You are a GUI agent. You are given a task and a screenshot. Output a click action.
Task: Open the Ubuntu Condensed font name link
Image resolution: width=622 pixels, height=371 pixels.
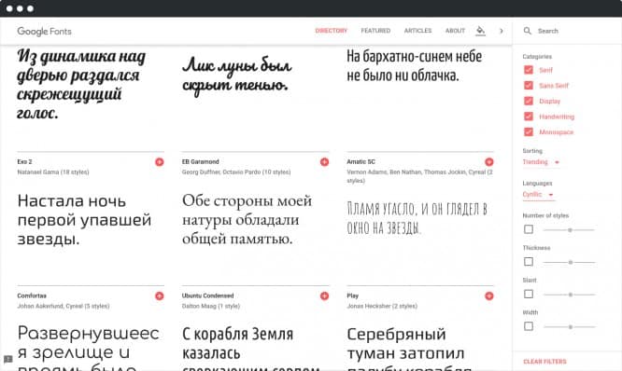208,295
